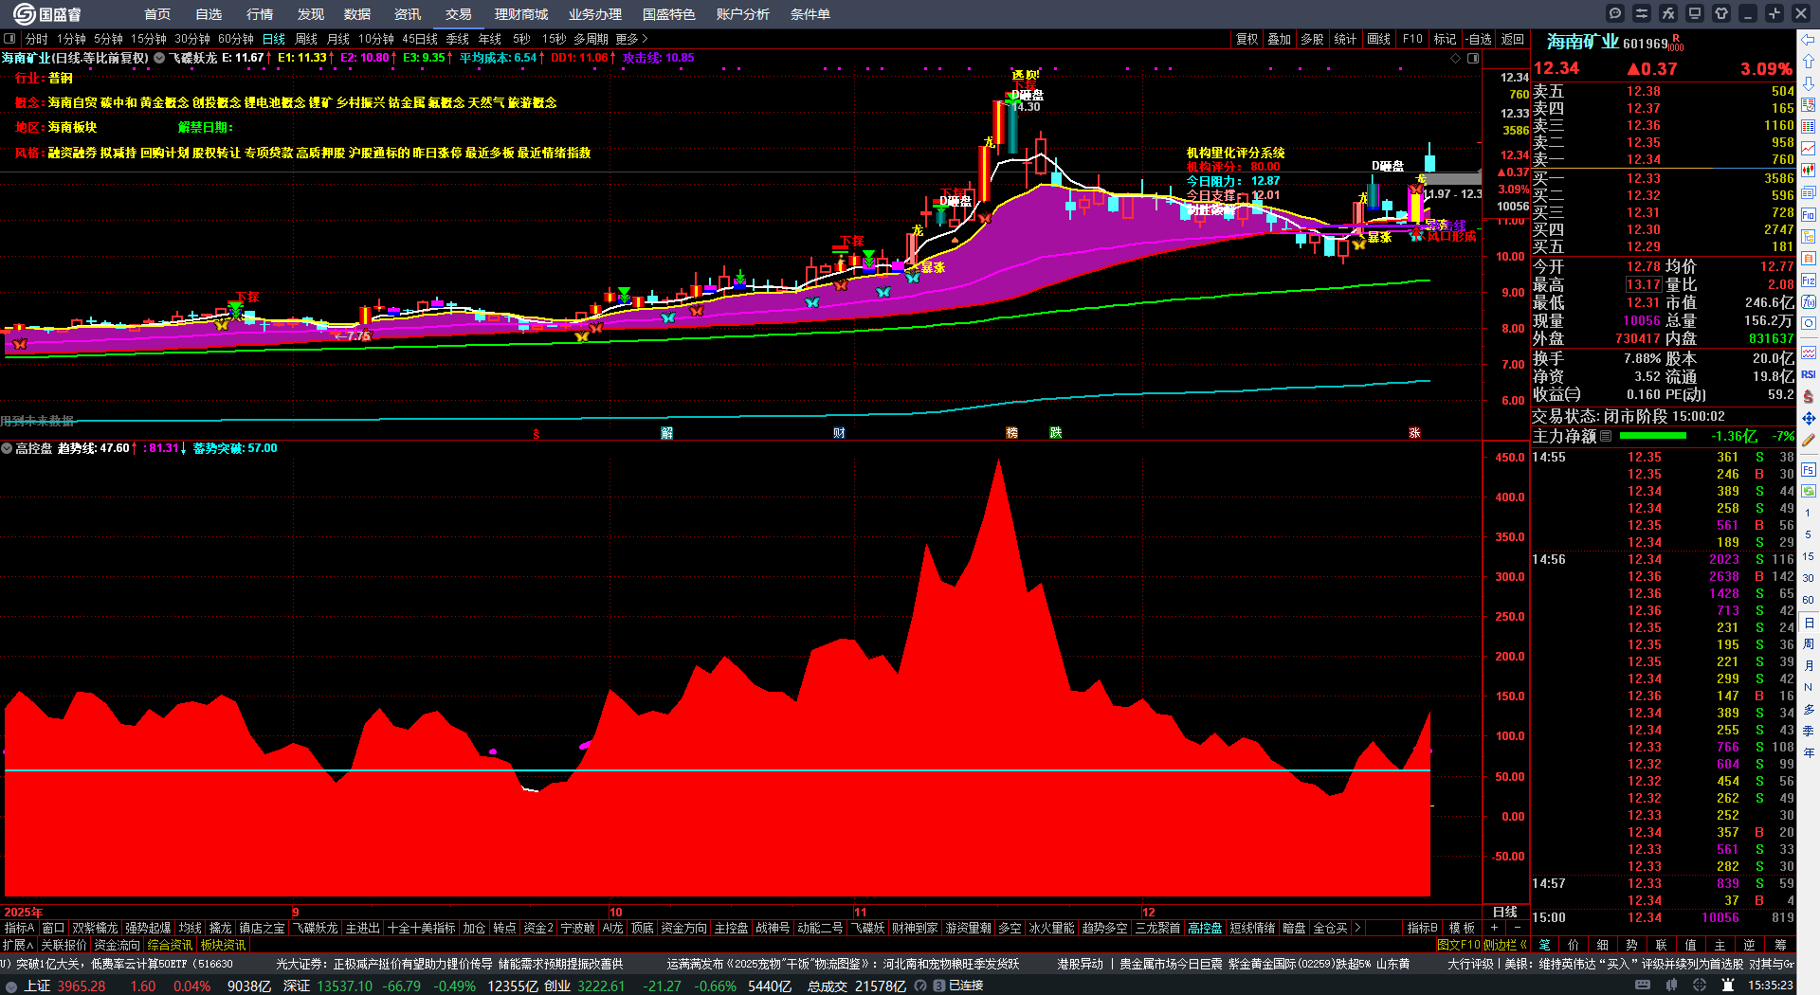This screenshot has height=995, width=1820.
Task: Expand the 指标B indicator group dropdown
Action: [1422, 928]
